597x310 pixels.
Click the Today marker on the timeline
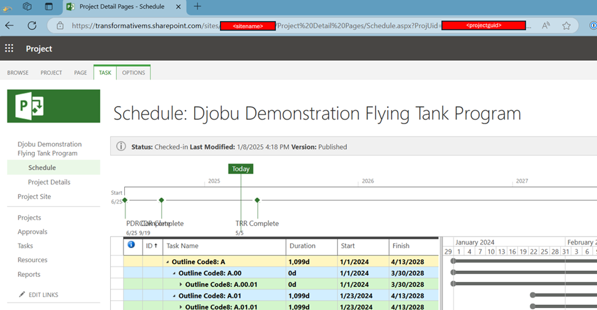point(241,168)
